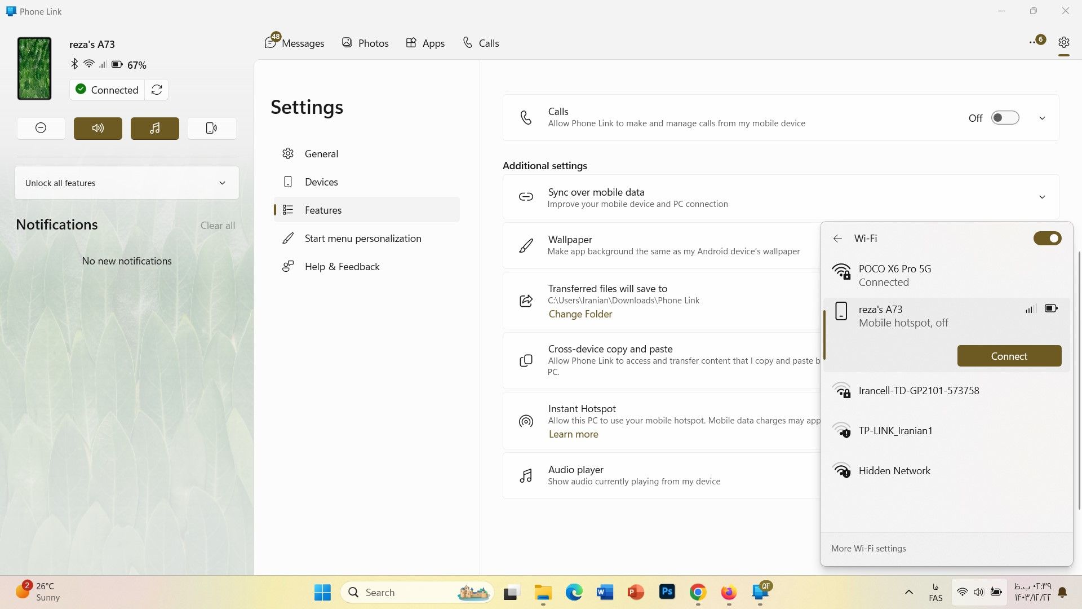Show hidden system tray icons
This screenshot has width=1082, height=609.
(x=908, y=592)
